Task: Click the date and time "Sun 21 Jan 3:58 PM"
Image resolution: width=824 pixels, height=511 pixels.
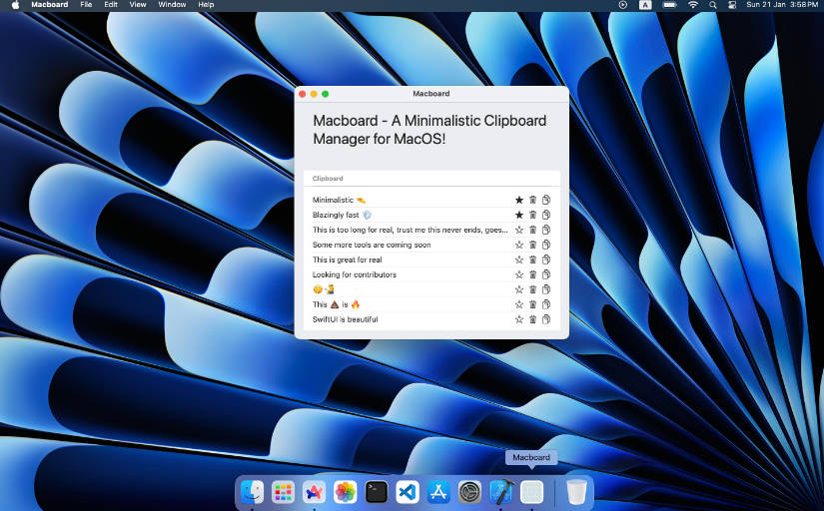Action: point(782,5)
